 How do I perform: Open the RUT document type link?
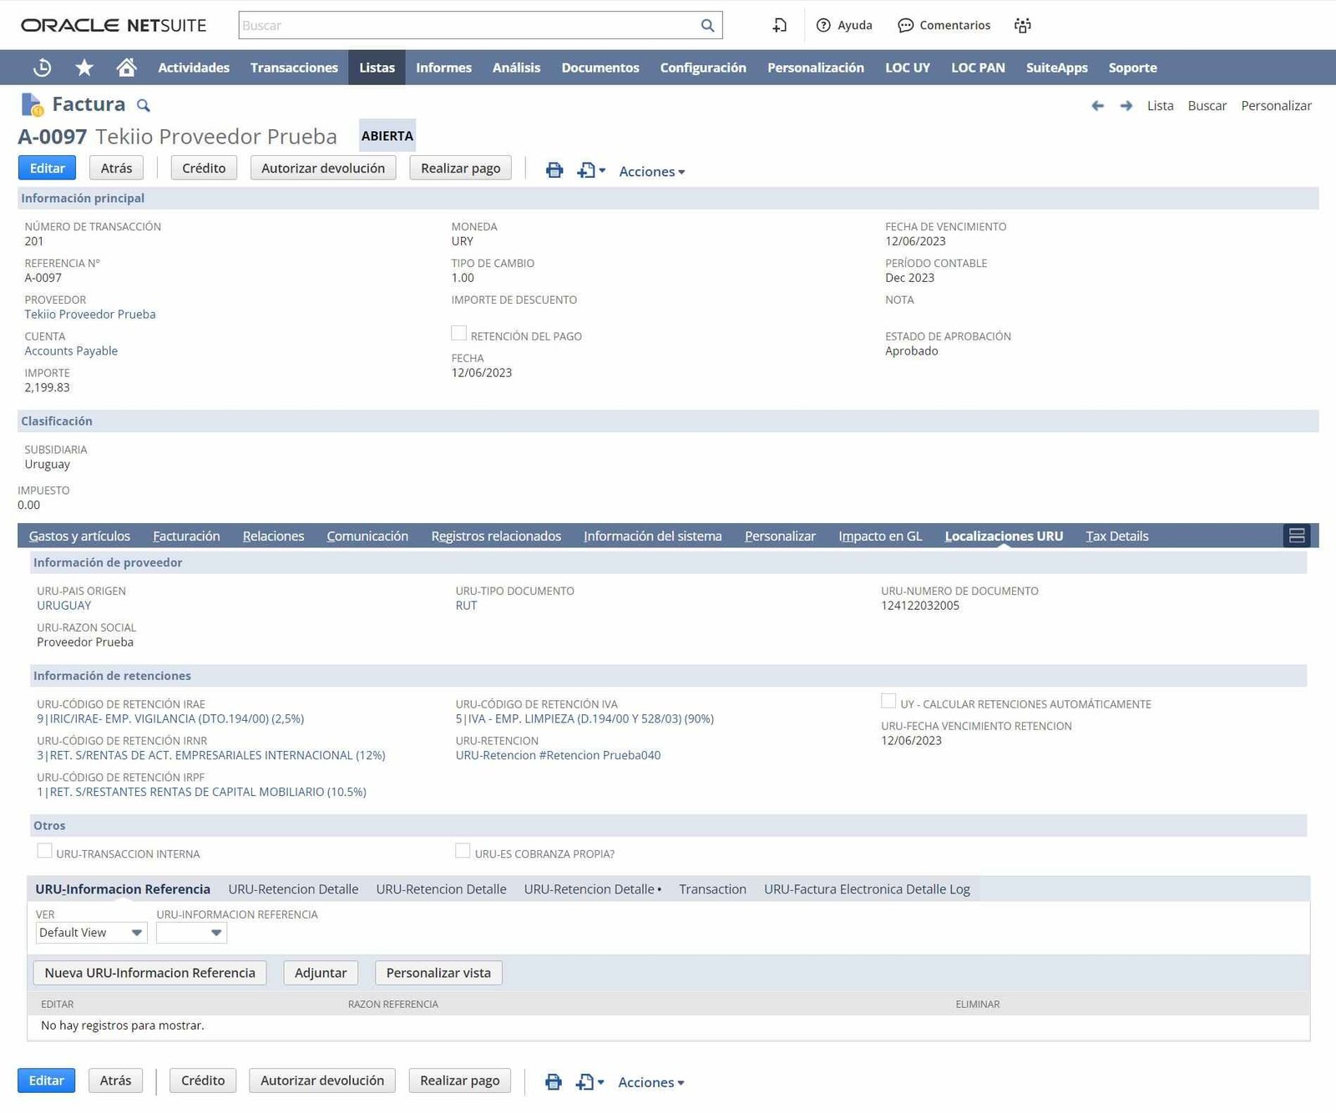click(466, 606)
